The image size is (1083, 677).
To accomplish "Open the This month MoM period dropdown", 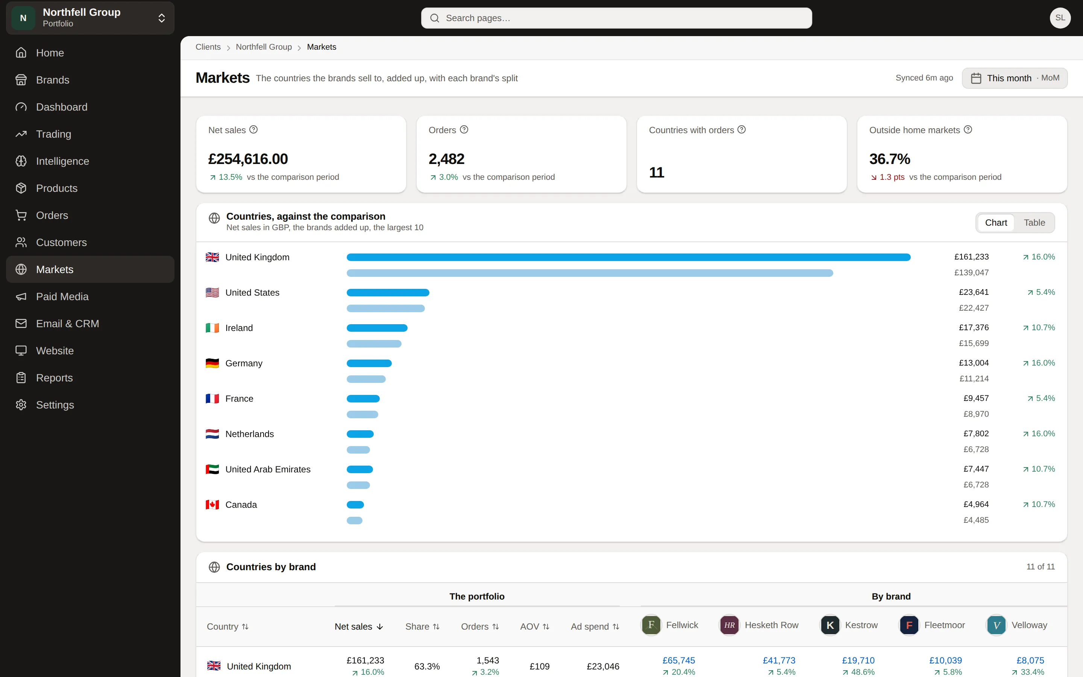I will click(1015, 78).
